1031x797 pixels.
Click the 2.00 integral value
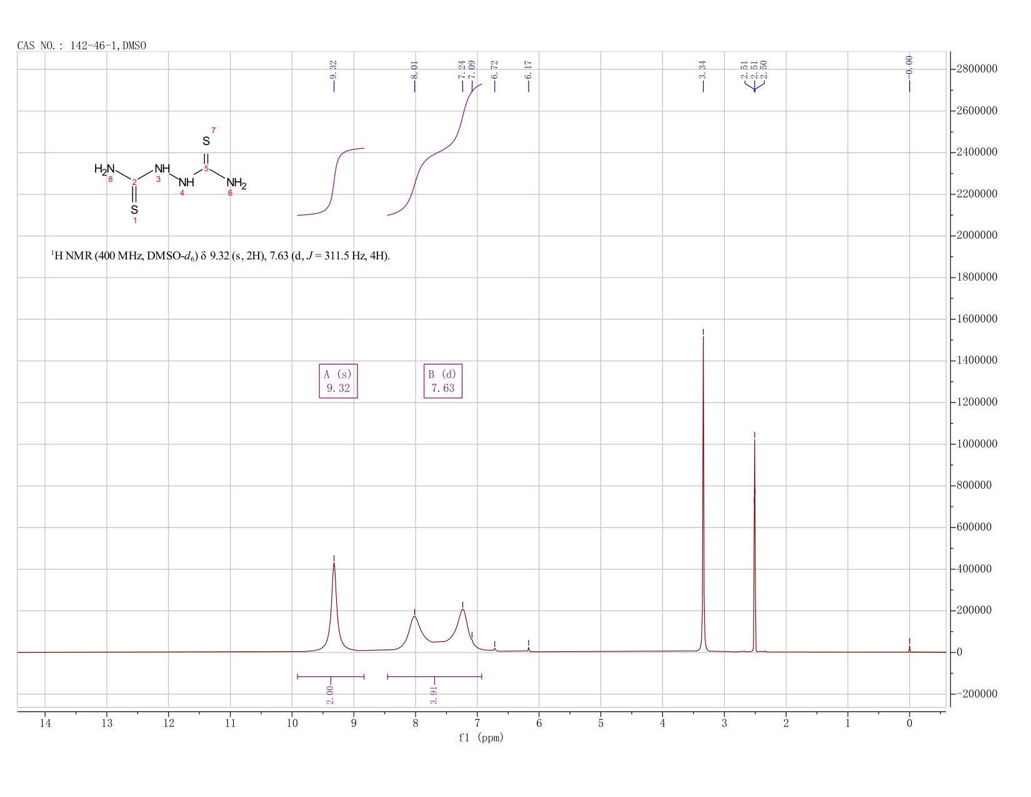coord(331,694)
